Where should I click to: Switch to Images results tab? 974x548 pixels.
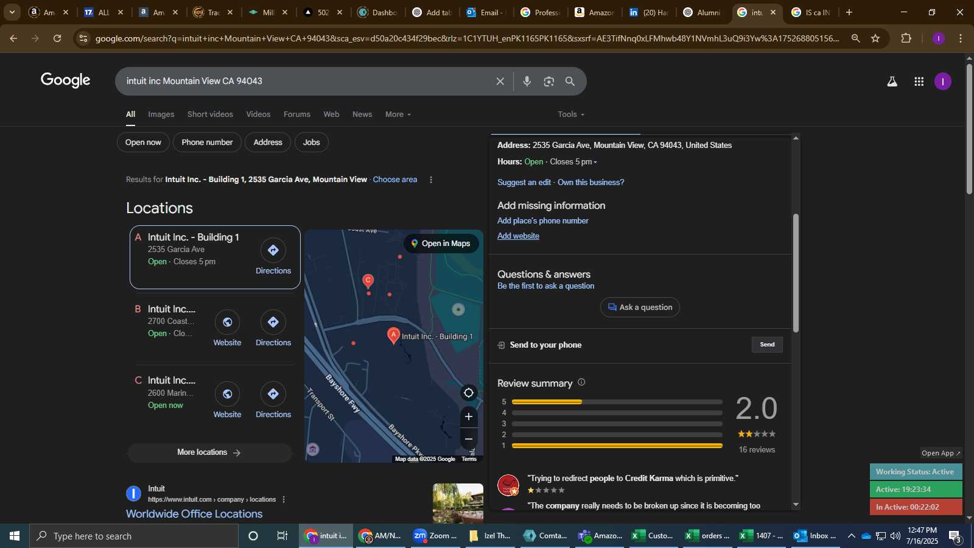[161, 114]
